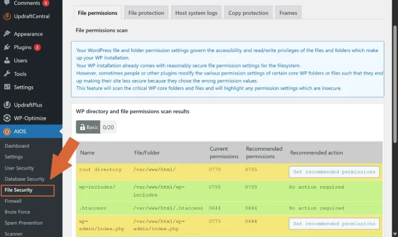Open UpdraftCentral in the sidebar
The width and height of the screenshot is (398, 237).
coord(31,16)
